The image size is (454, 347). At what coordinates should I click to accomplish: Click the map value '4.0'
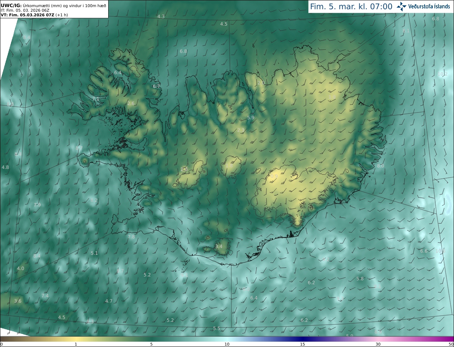(x=21, y=268)
